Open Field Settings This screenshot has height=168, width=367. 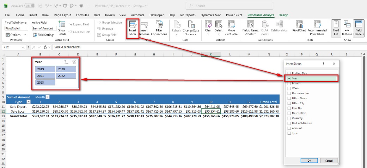coord(43,35)
